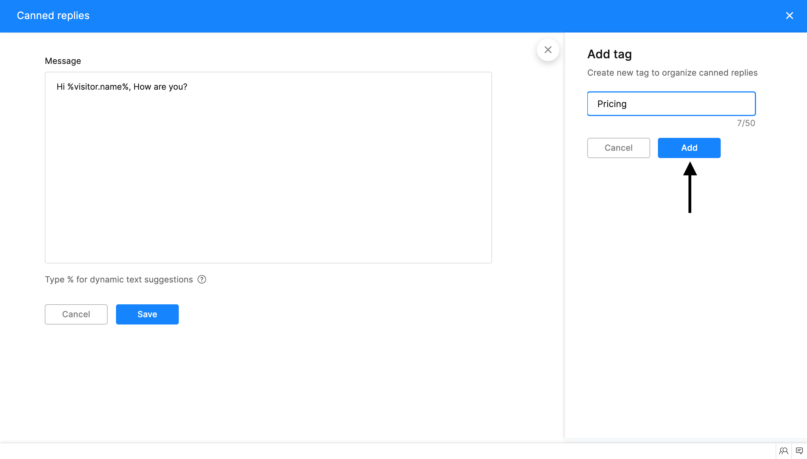Image resolution: width=807 pixels, height=459 pixels.
Task: Click the contacts icon in bottom bar
Action: click(784, 451)
